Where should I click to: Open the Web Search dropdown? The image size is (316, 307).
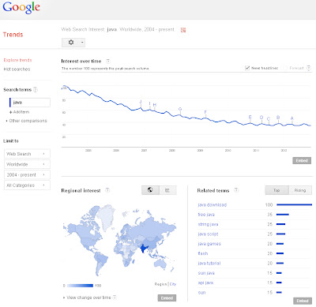[x=27, y=154]
